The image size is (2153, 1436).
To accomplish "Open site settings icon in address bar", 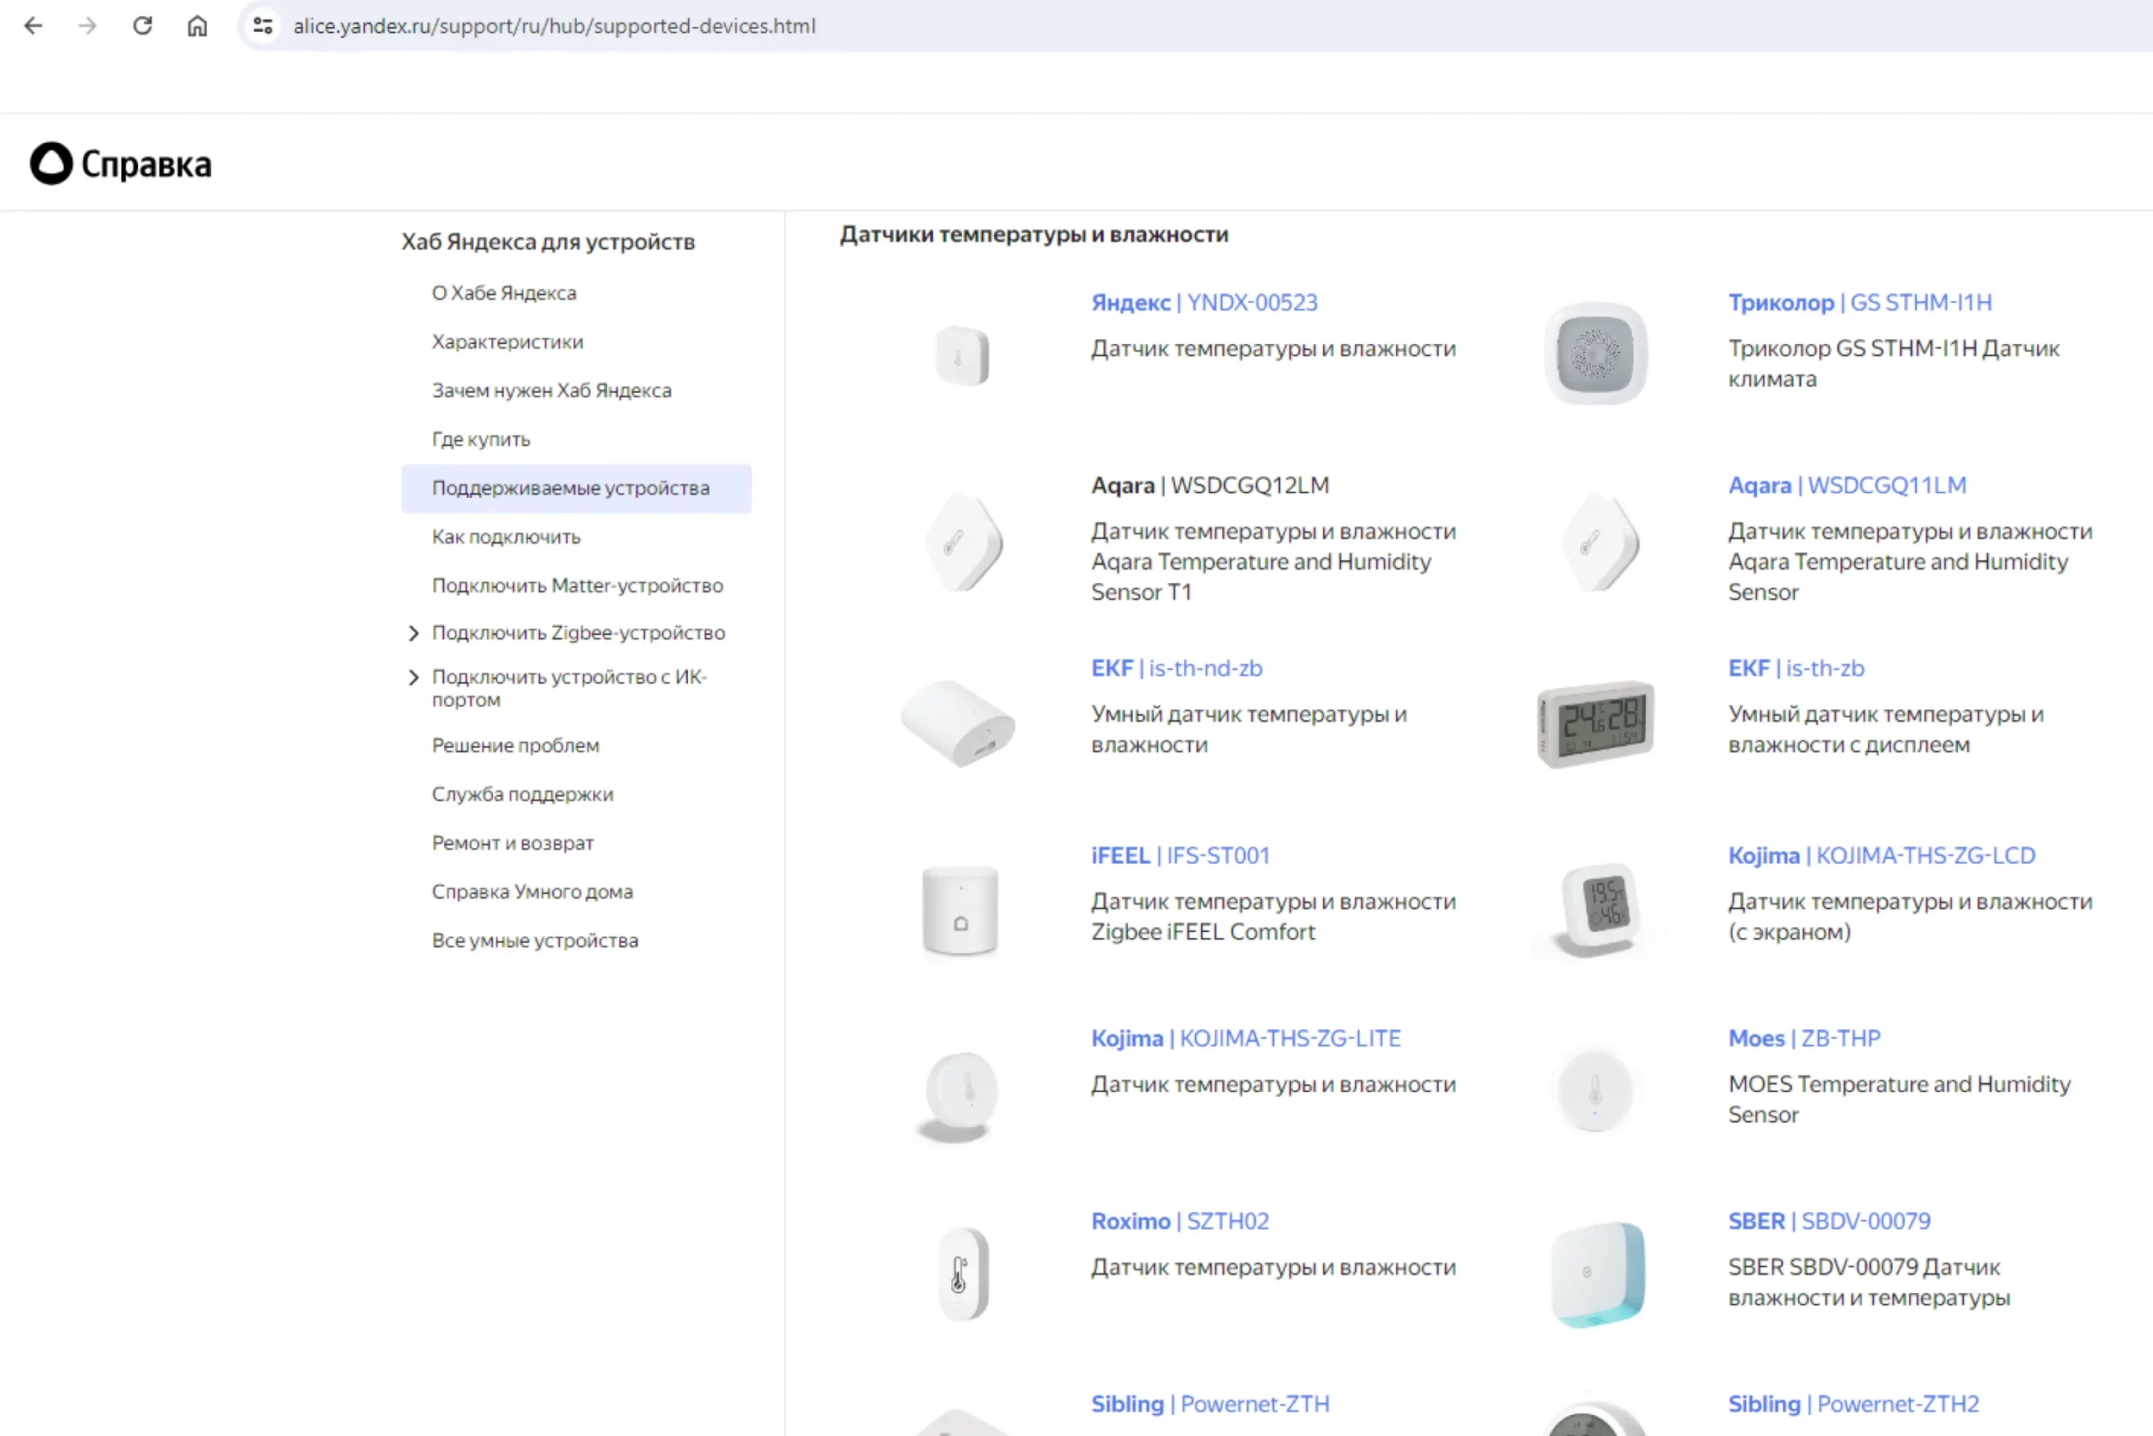I will pyautogui.click(x=263, y=25).
